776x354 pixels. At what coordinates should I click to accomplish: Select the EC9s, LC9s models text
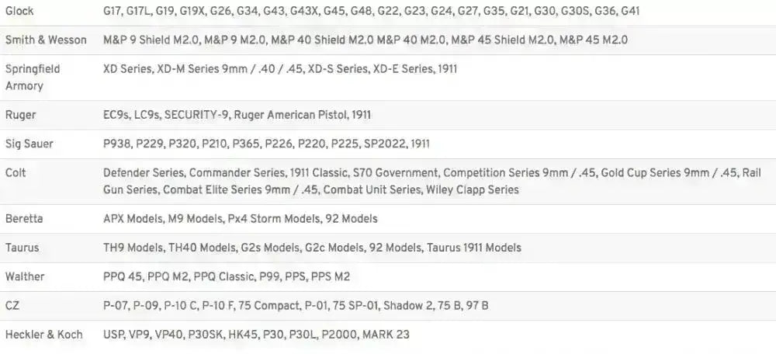(x=237, y=115)
